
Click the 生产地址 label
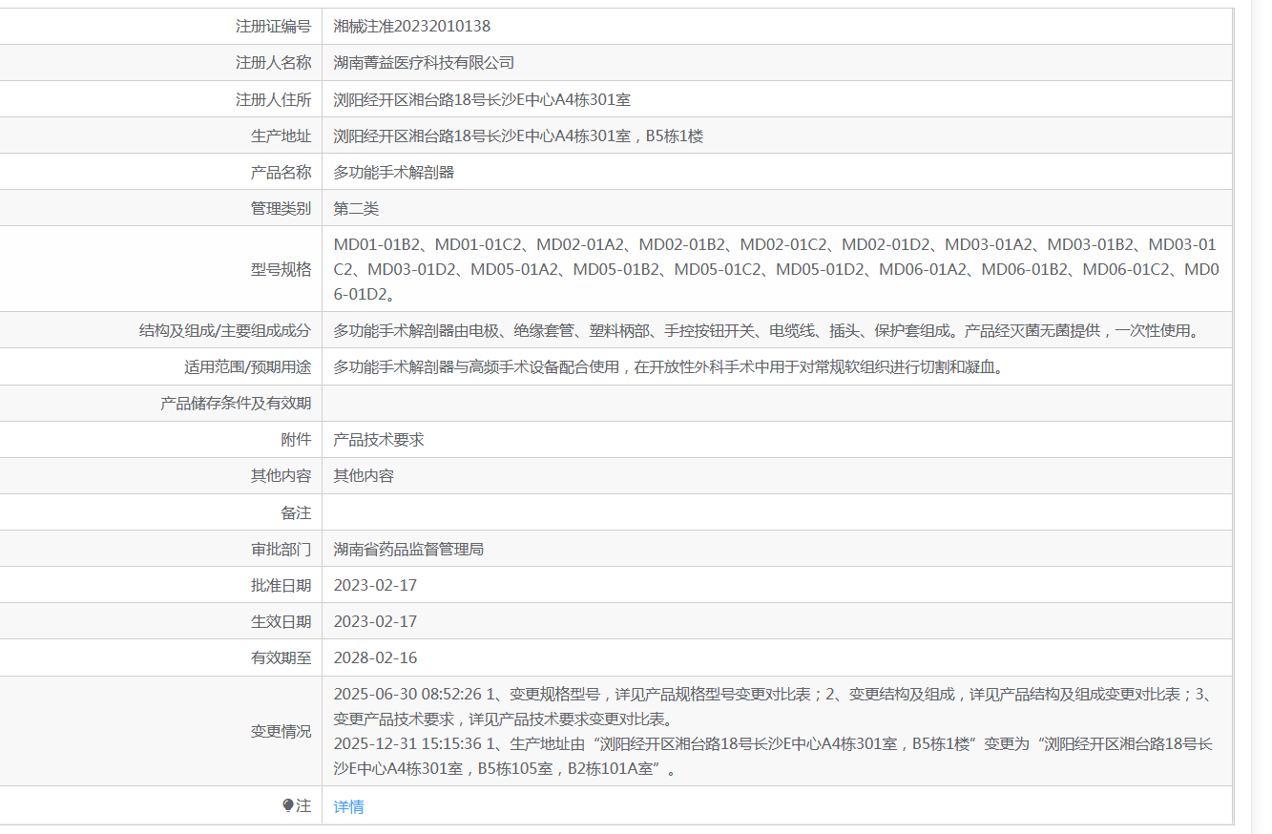click(282, 136)
